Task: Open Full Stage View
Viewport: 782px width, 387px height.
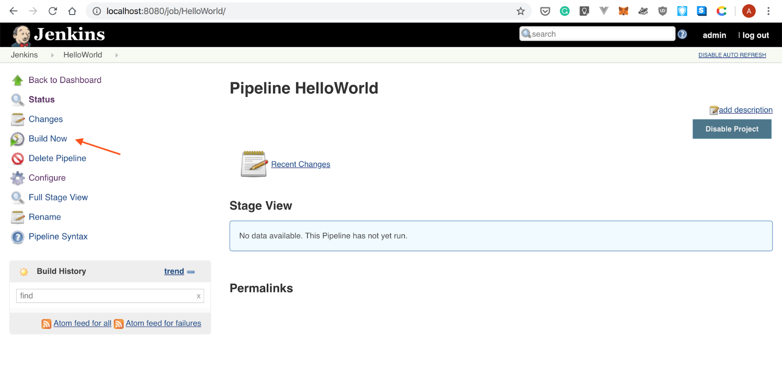Action: [58, 197]
